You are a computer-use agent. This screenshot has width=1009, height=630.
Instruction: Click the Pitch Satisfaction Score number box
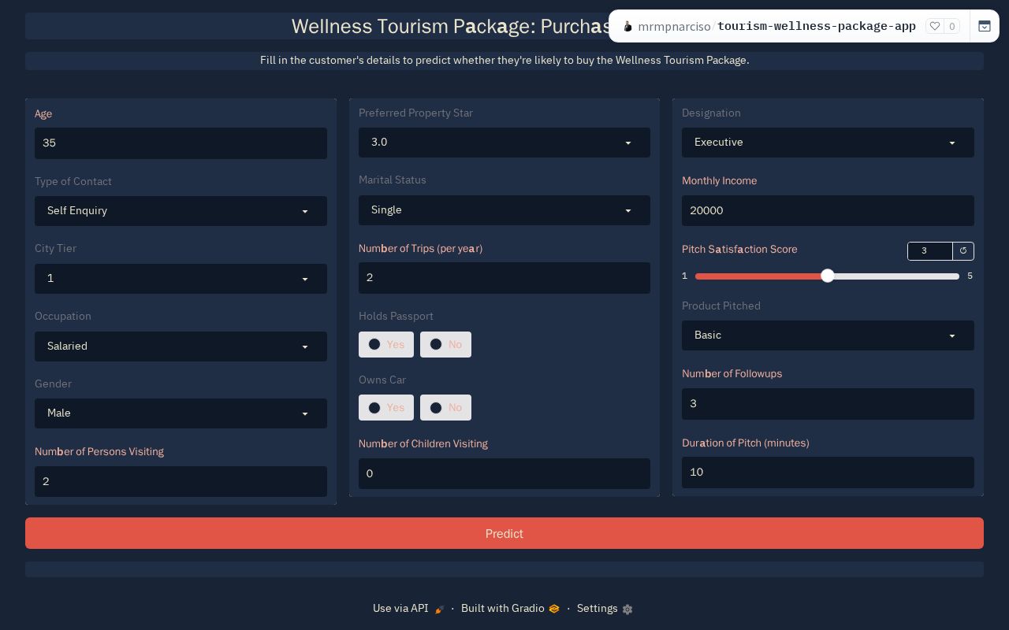point(930,250)
